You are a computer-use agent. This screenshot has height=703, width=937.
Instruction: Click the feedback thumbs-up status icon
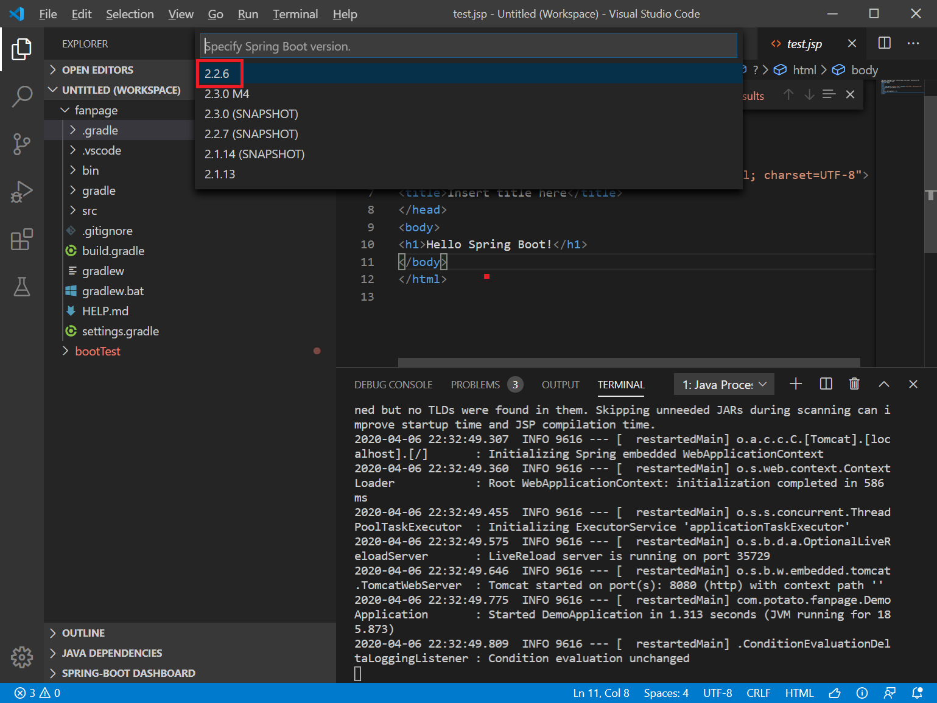835,693
